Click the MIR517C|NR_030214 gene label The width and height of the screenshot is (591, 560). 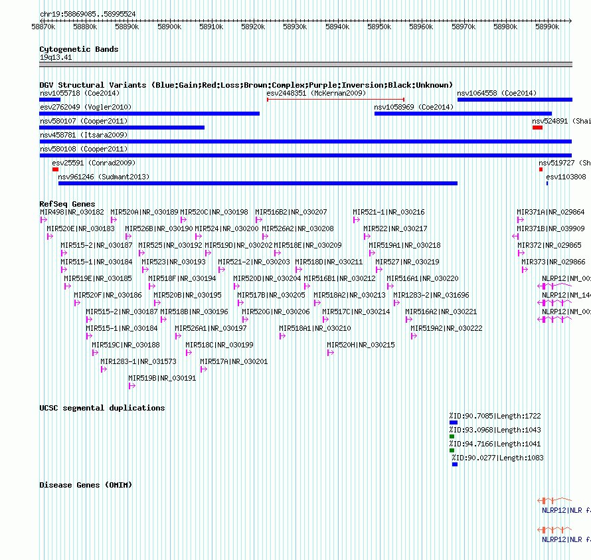[x=356, y=312]
